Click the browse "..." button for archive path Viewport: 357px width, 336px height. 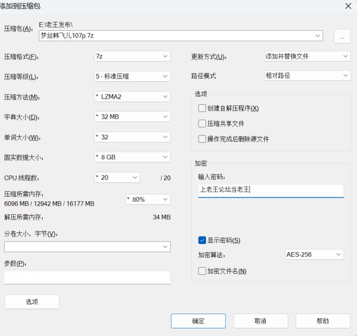point(342,37)
